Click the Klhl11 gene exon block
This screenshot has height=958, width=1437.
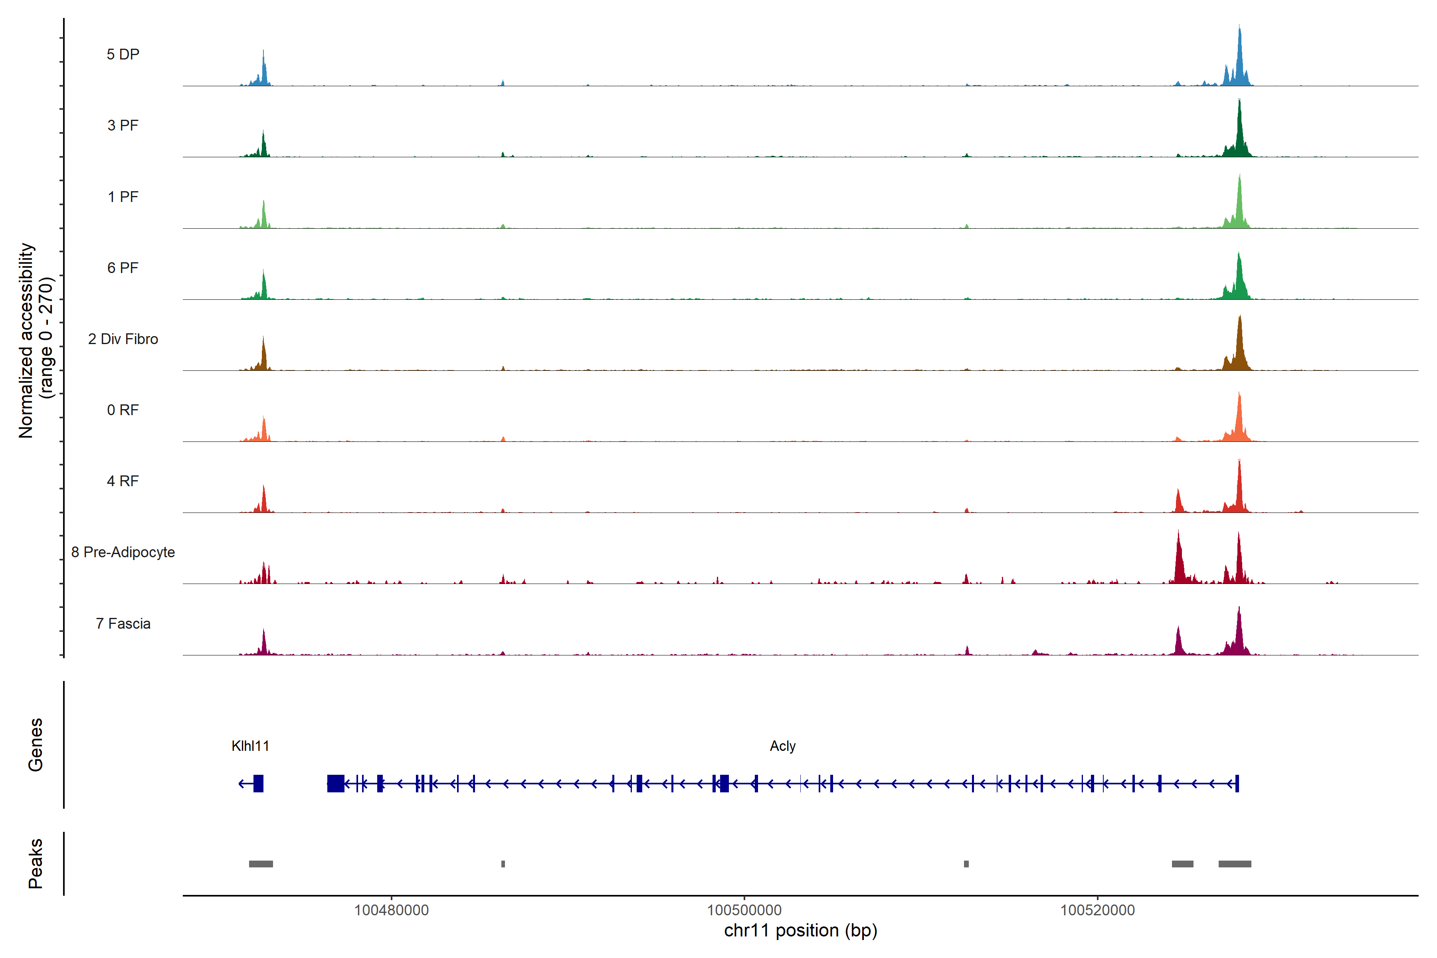(x=258, y=783)
